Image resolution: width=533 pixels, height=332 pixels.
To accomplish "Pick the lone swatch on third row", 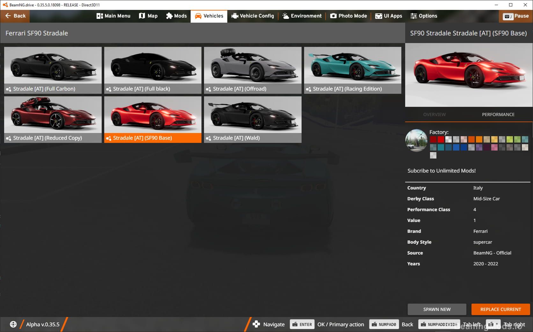I will click(433, 155).
